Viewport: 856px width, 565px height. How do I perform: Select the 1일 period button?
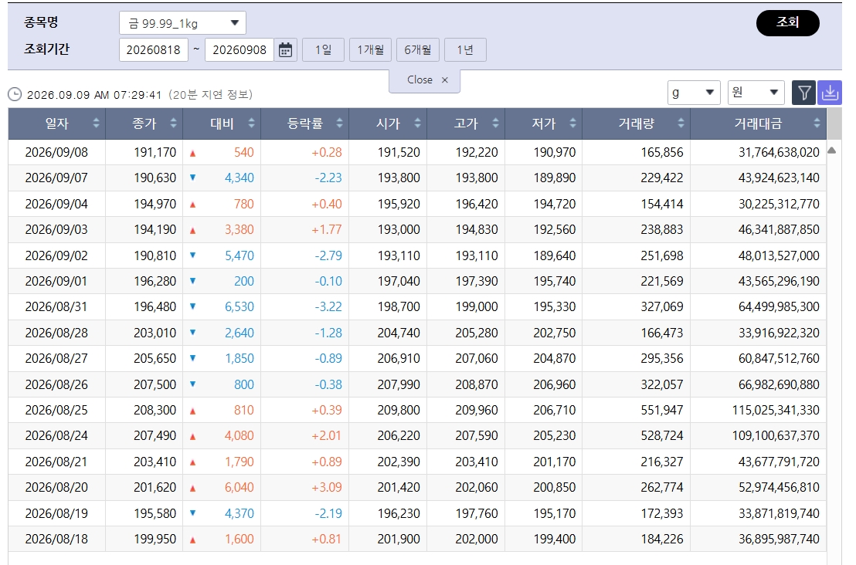pos(323,50)
